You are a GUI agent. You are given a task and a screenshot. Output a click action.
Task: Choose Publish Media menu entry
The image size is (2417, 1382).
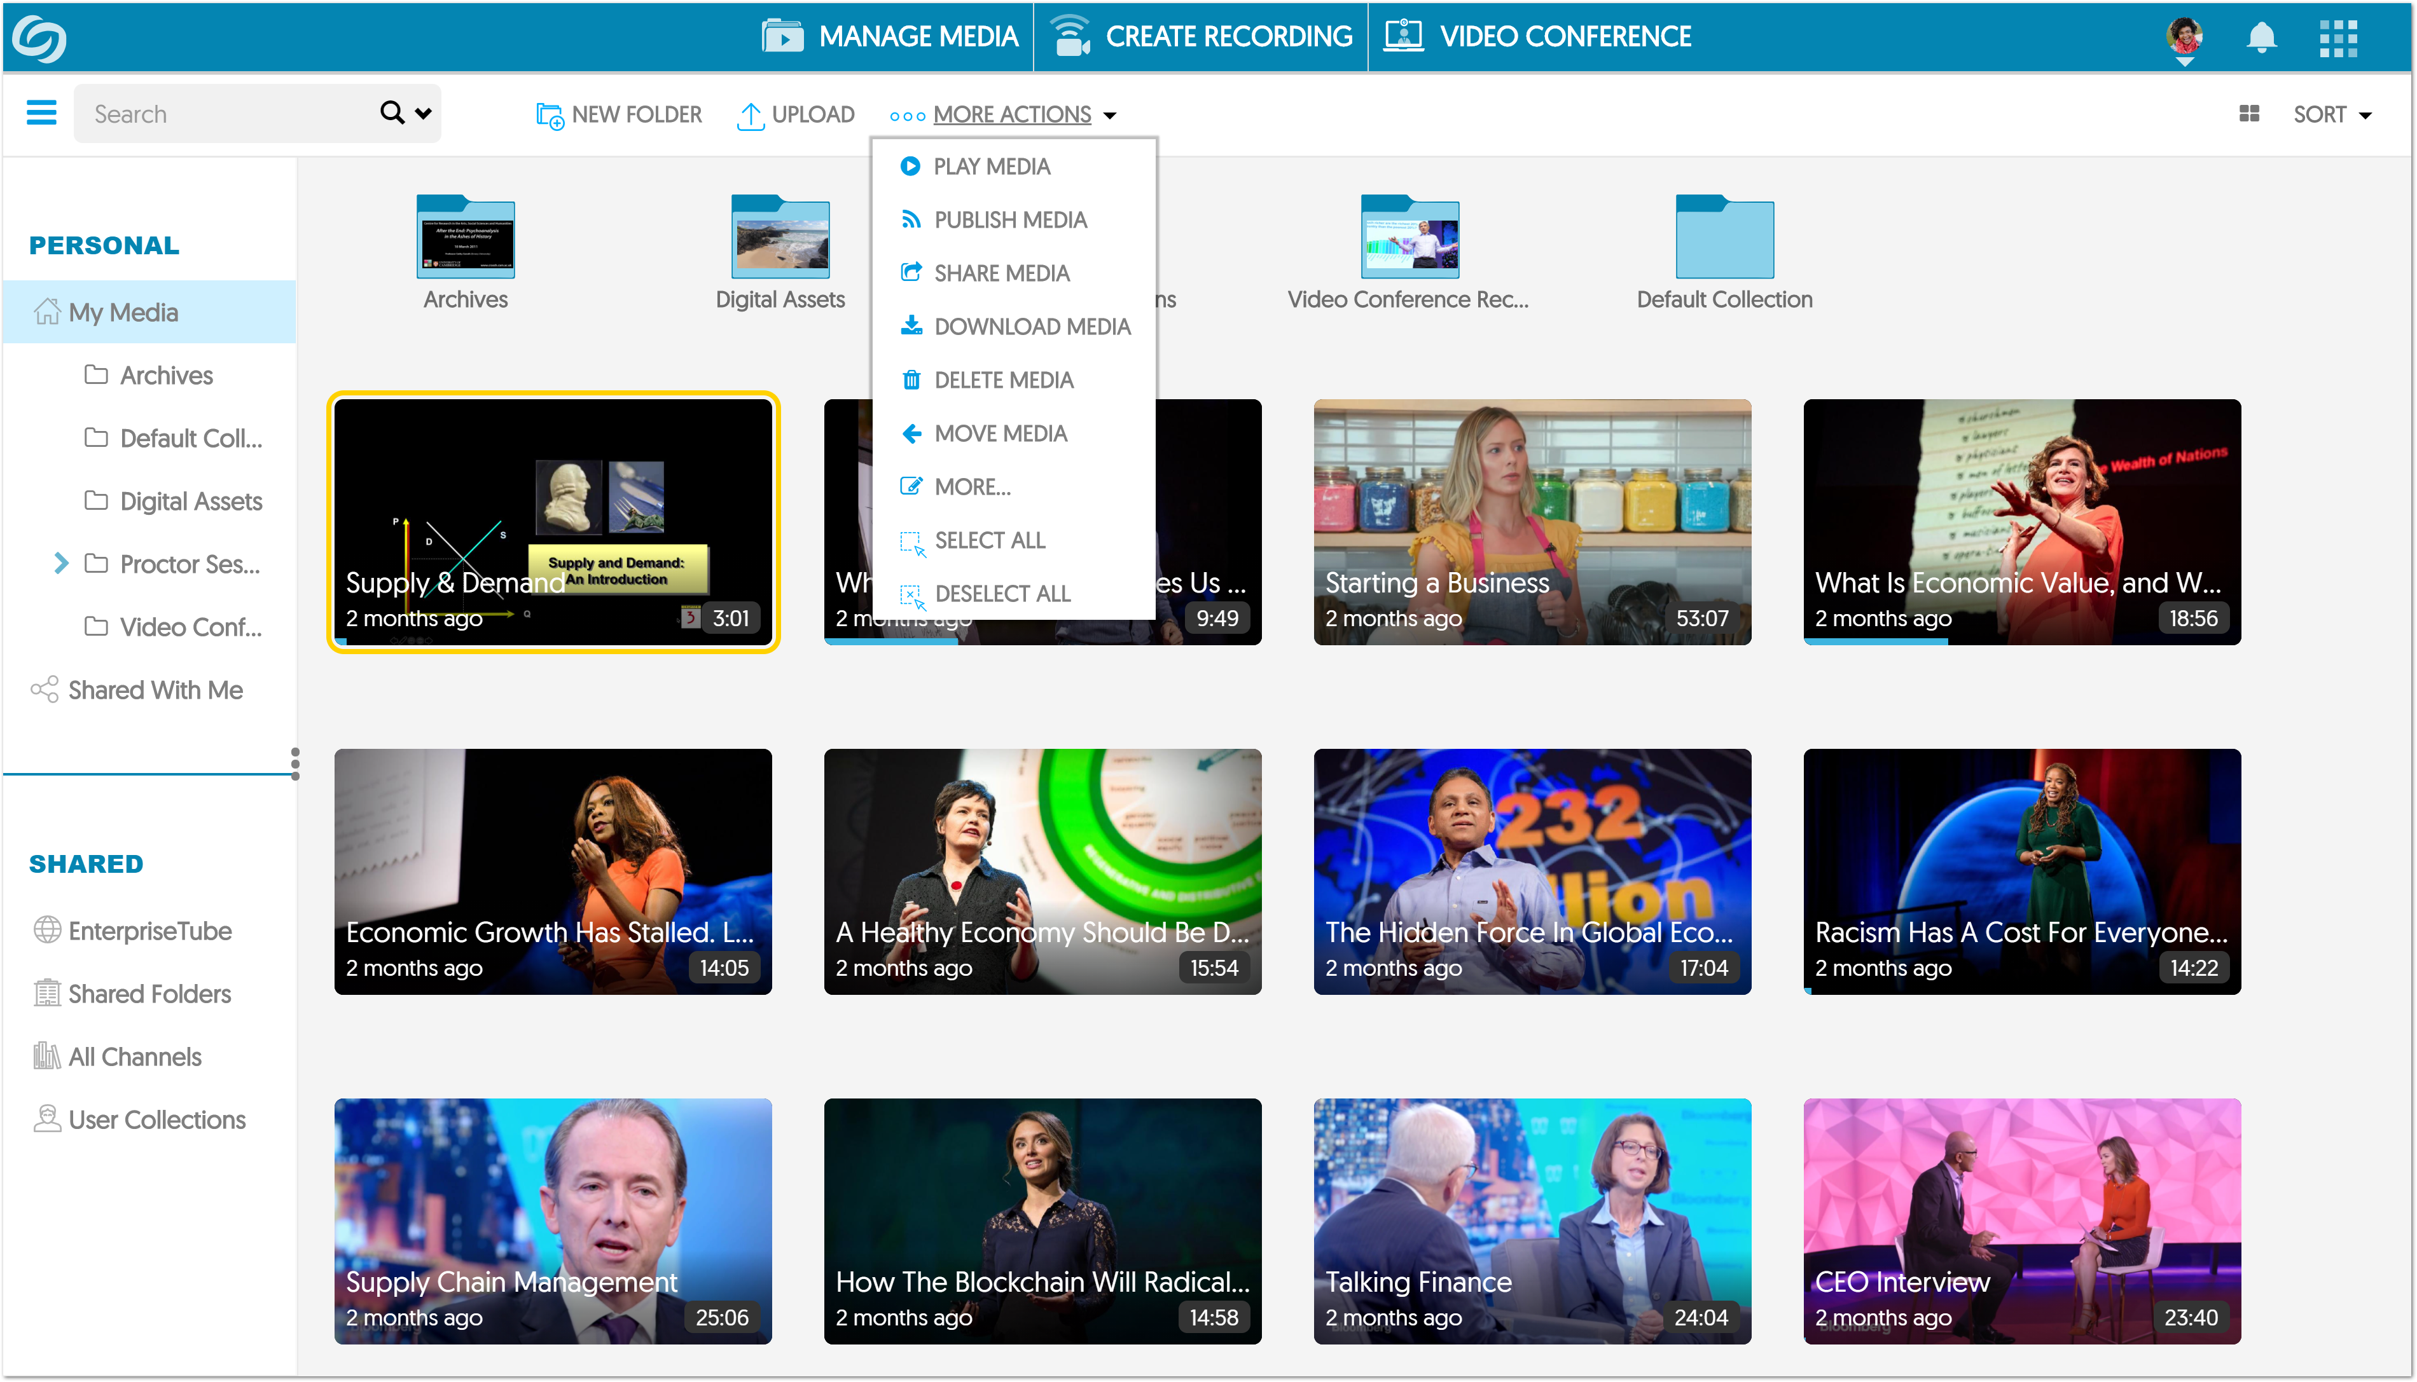[x=1009, y=220]
